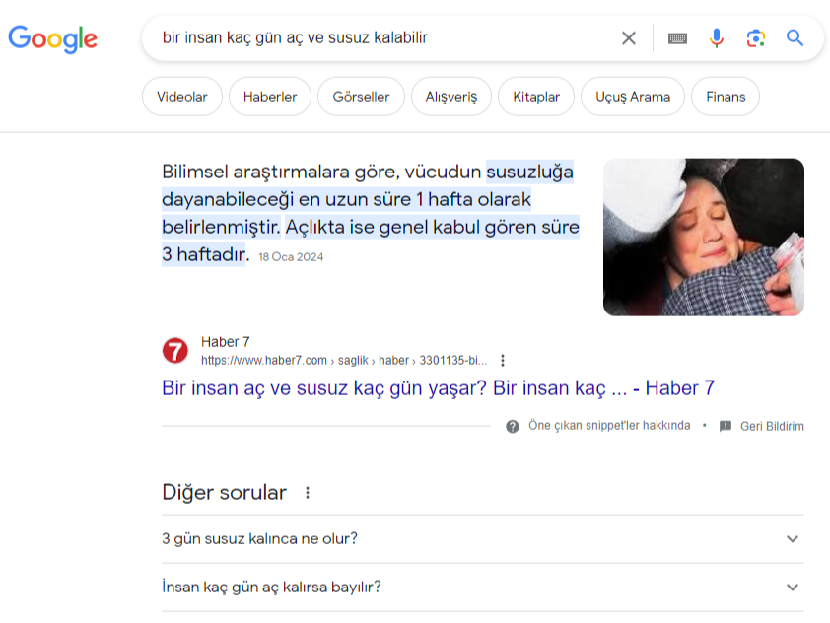
Task: Click the Google logo
Action: [52, 38]
